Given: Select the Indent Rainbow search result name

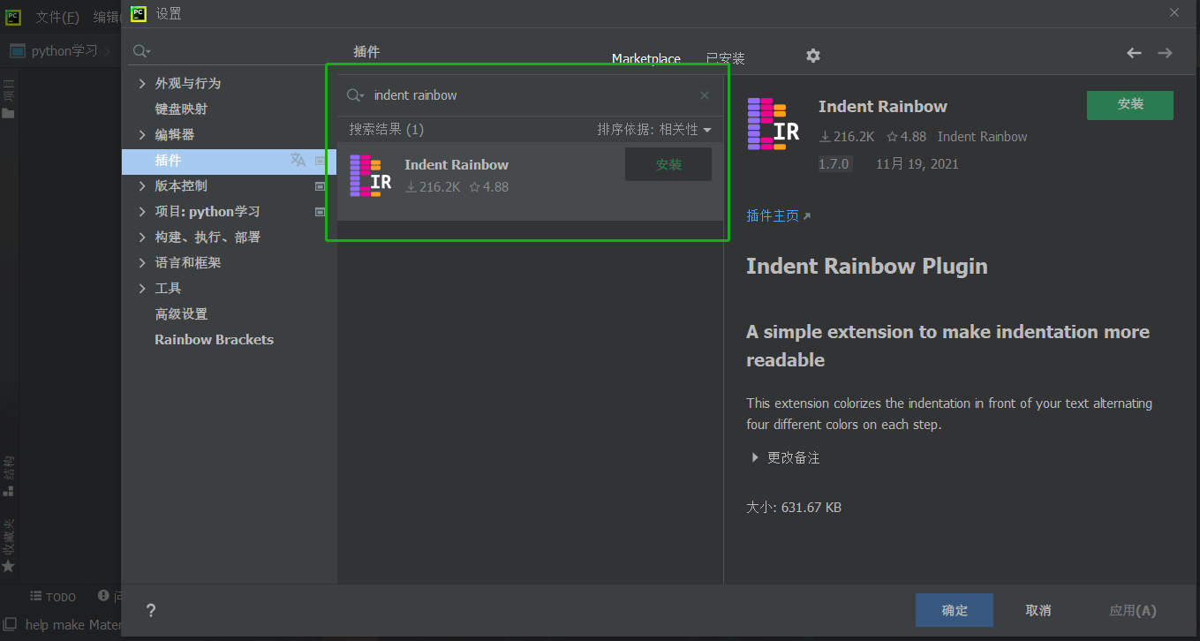Looking at the screenshot, I should [457, 164].
